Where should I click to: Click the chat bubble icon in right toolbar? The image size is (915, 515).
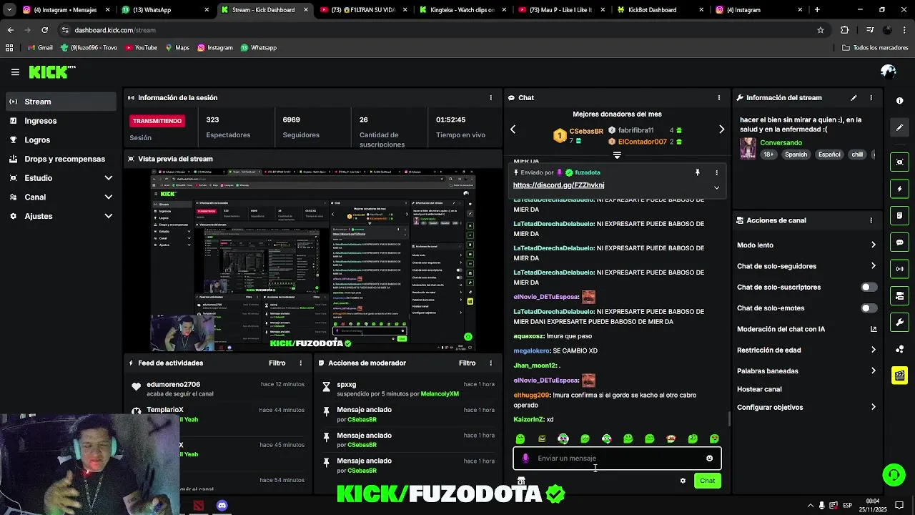(x=900, y=242)
